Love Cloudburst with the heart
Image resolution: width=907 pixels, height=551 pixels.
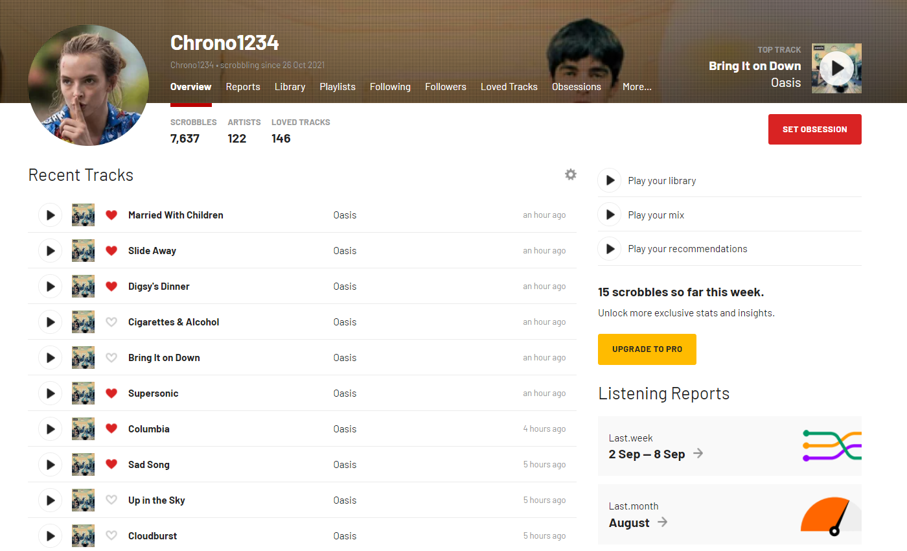point(111,536)
